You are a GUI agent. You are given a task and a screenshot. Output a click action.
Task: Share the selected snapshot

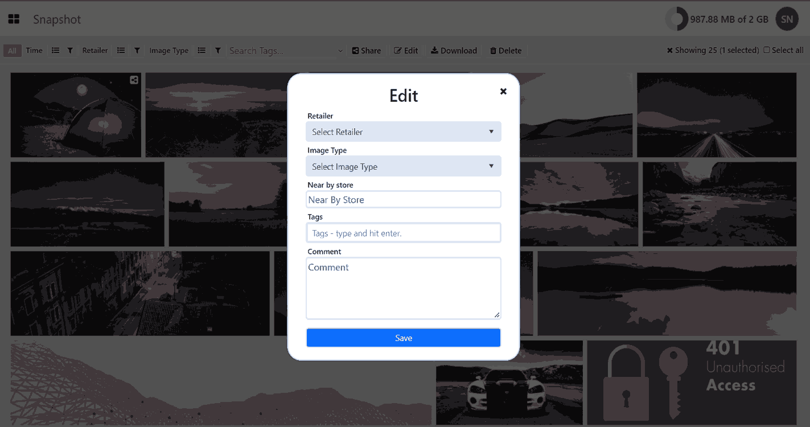[x=367, y=51]
